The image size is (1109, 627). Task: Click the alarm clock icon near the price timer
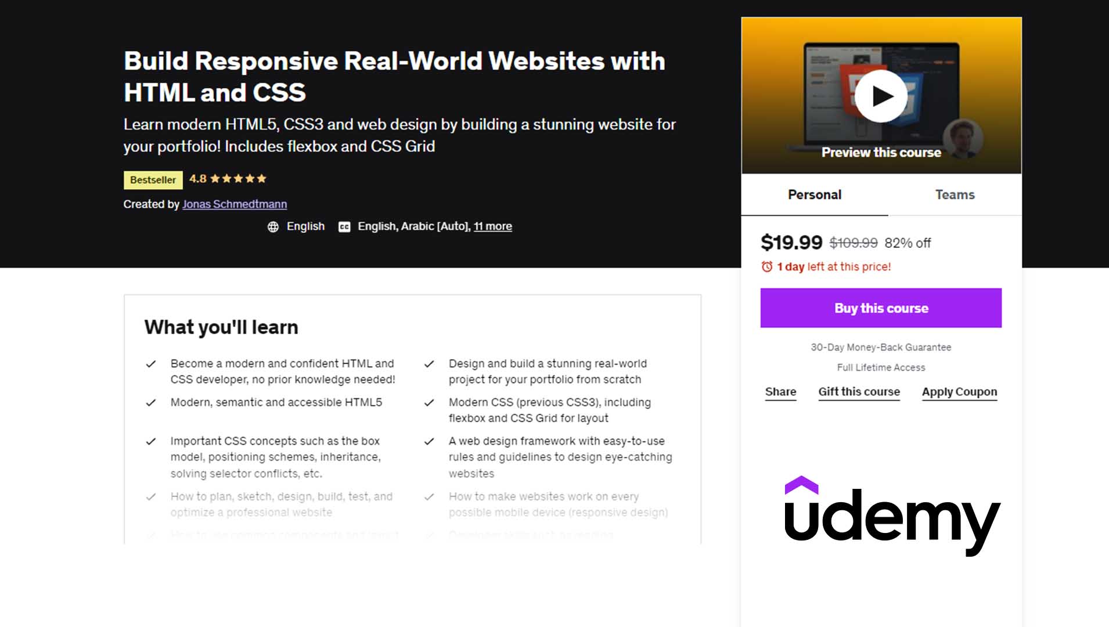point(768,266)
